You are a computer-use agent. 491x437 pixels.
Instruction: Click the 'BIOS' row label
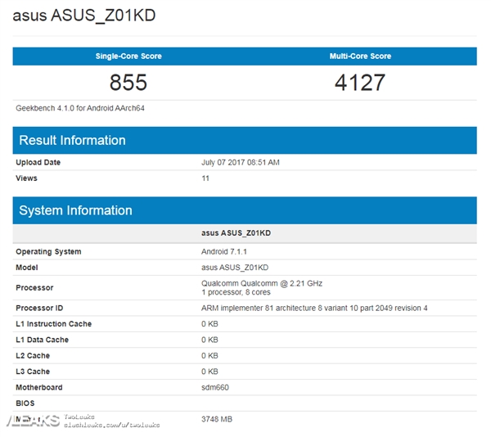tap(25, 403)
